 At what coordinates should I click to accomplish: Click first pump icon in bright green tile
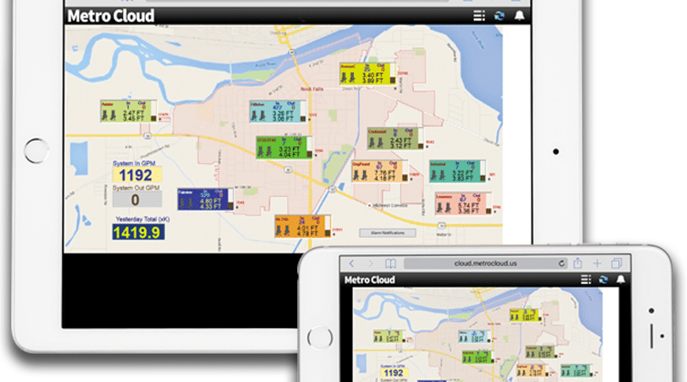260,152
